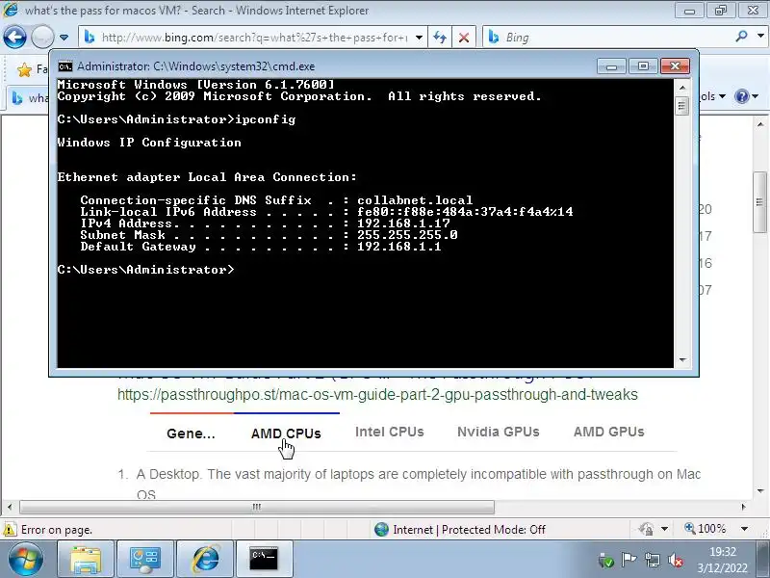
Task: Click horizontal scrollbar right arrow
Action: (x=743, y=507)
